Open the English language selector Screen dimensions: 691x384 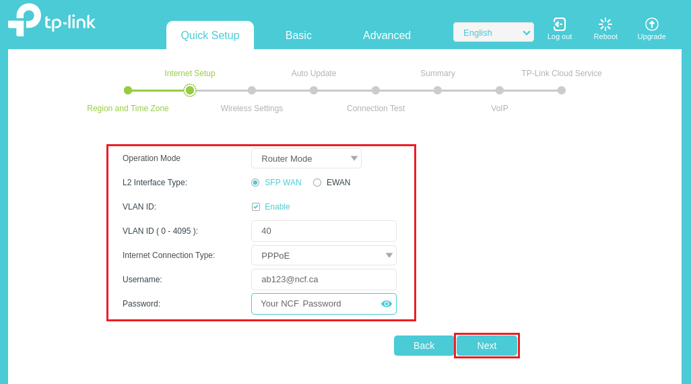[493, 32]
